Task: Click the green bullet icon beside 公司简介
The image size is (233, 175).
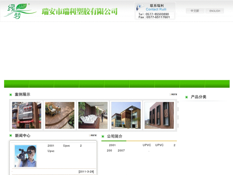Action: (x=103, y=136)
